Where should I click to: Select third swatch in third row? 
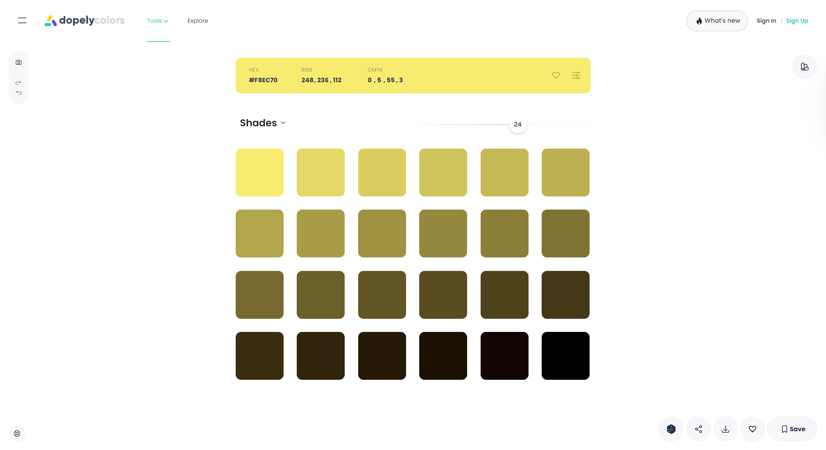tap(382, 295)
